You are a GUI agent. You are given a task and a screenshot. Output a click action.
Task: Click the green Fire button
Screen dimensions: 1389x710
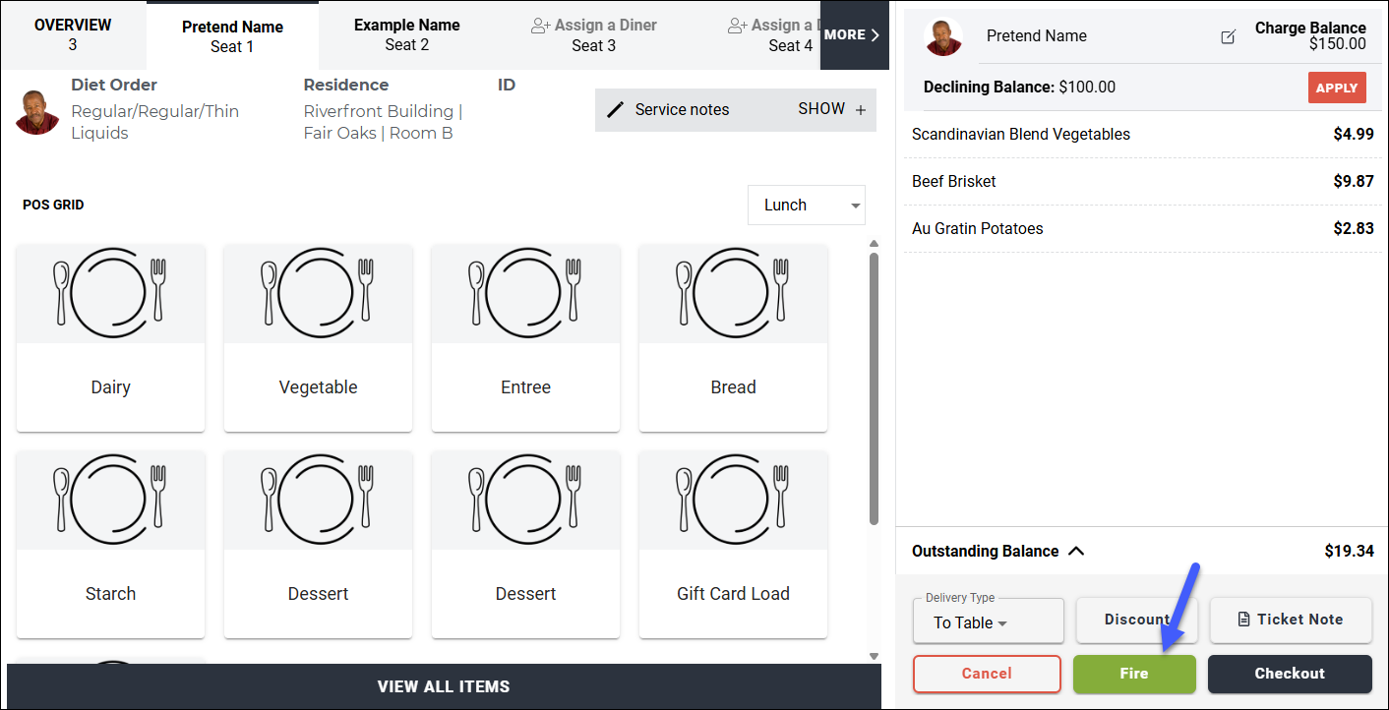1134,674
